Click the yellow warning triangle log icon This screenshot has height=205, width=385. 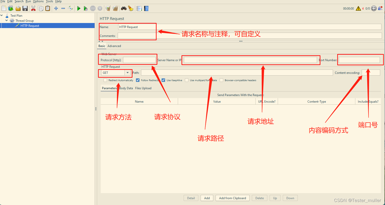(x=358, y=8)
